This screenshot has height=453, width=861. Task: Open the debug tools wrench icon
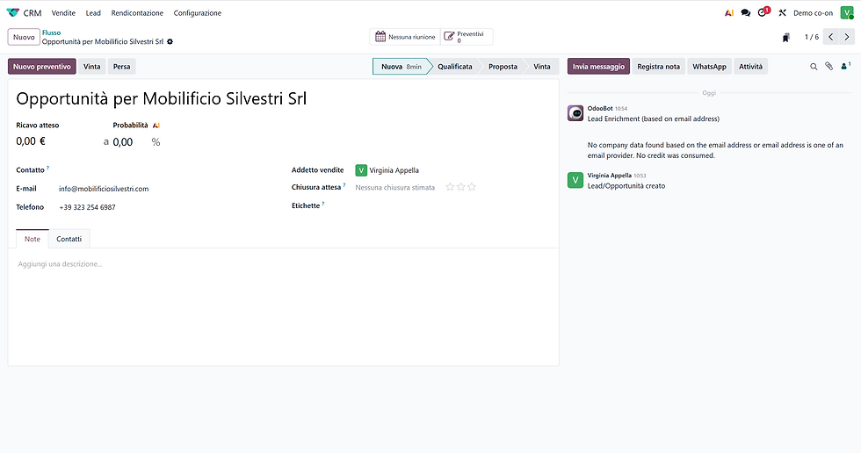point(783,12)
